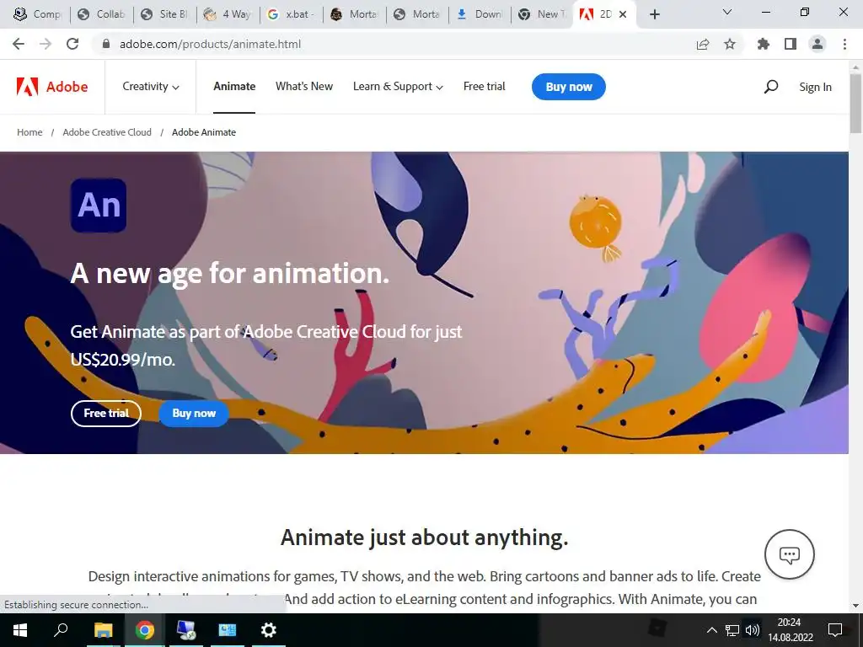Open the notification center icon
The image size is (863, 647).
click(x=835, y=630)
